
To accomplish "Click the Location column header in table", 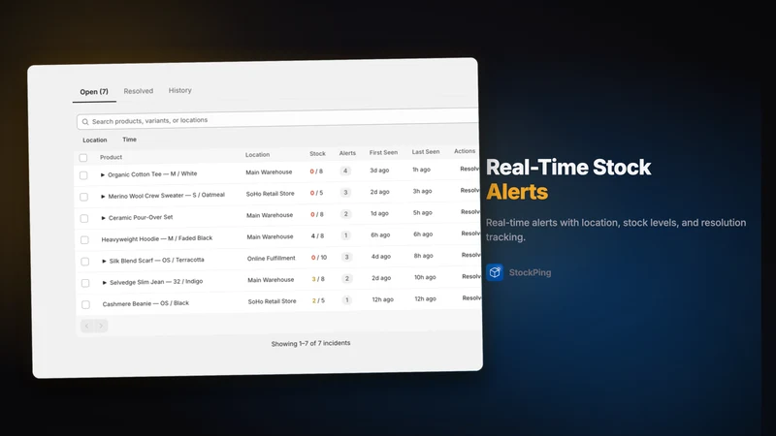I will (x=257, y=155).
